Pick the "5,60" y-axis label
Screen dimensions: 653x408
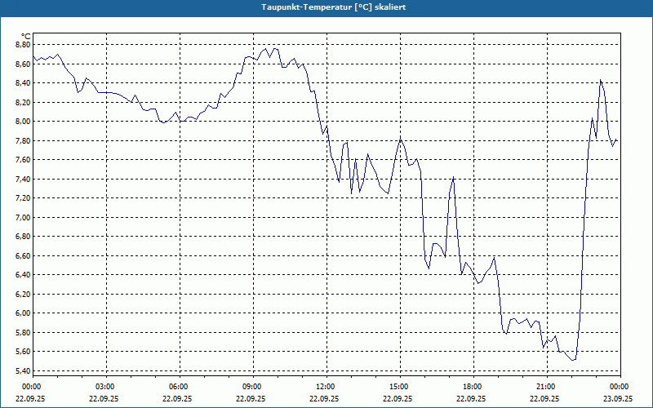click(x=24, y=352)
